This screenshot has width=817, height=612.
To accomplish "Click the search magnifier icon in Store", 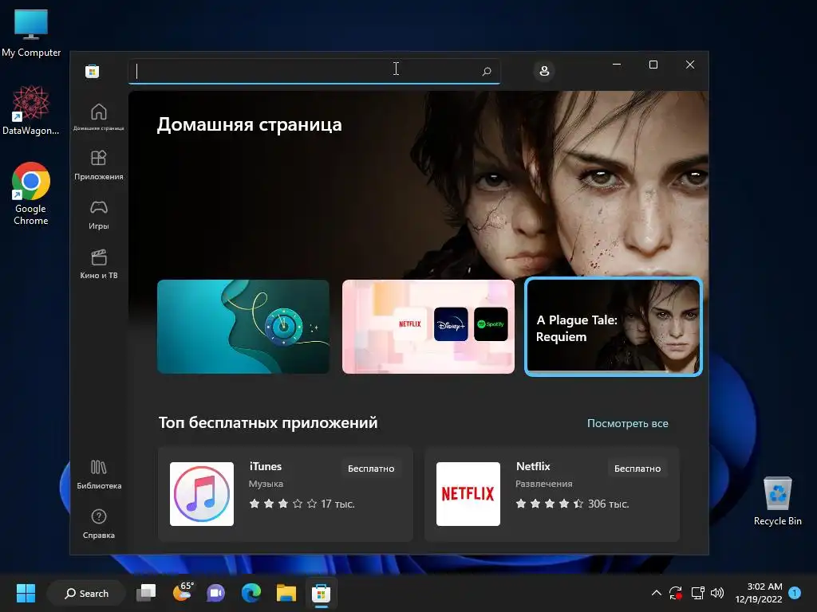I will [x=487, y=71].
